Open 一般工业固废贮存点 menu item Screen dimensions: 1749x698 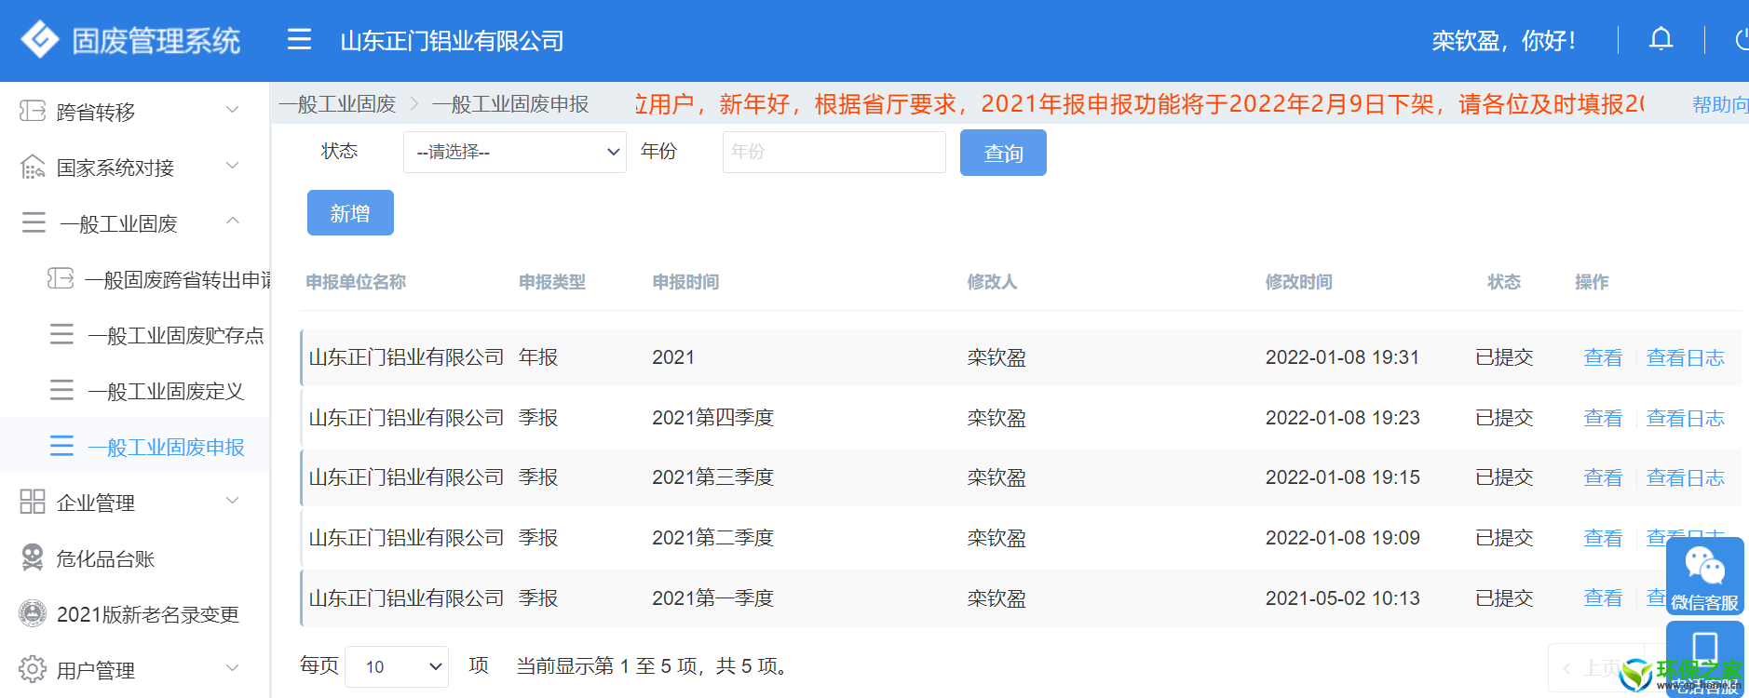point(176,335)
